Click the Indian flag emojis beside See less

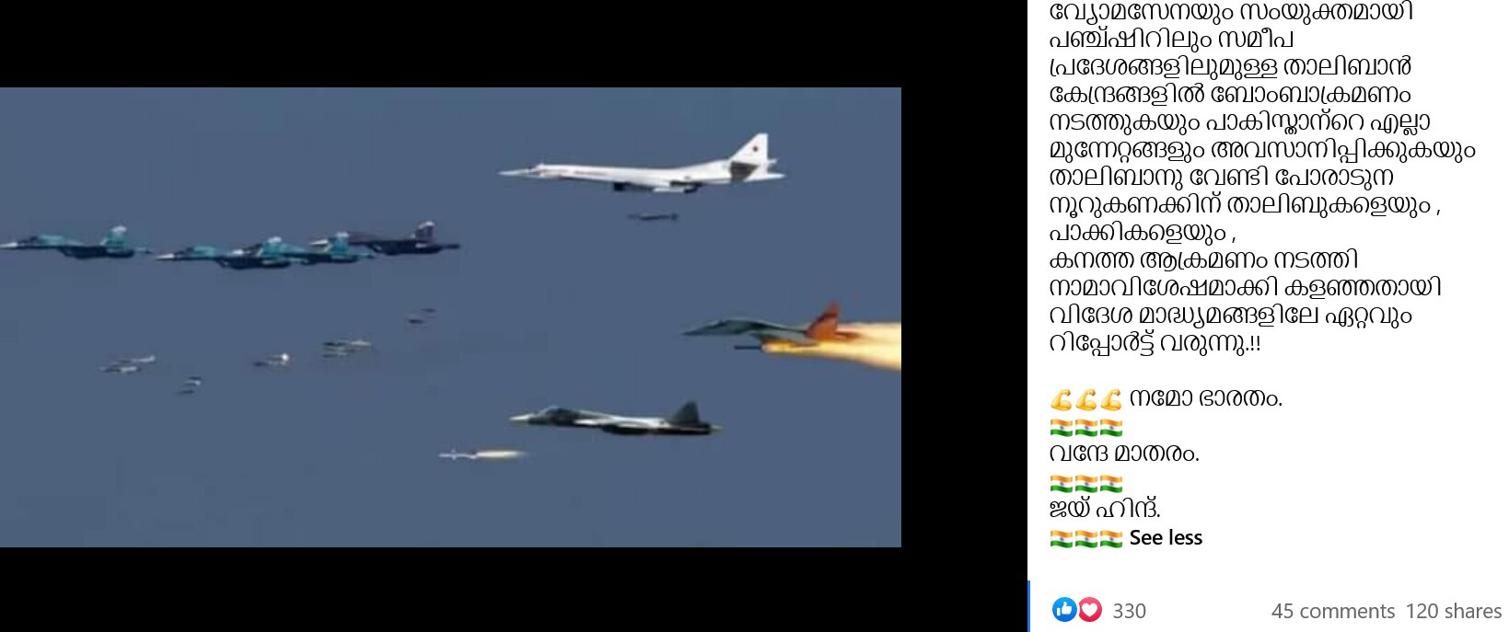coord(1085,538)
